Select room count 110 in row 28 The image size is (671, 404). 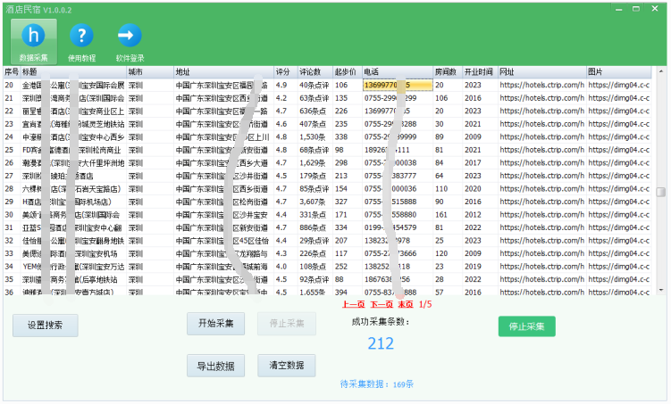point(448,189)
